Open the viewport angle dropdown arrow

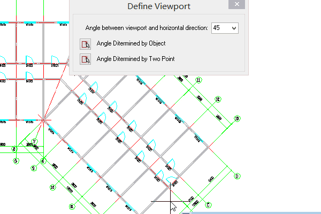pyautogui.click(x=234, y=28)
